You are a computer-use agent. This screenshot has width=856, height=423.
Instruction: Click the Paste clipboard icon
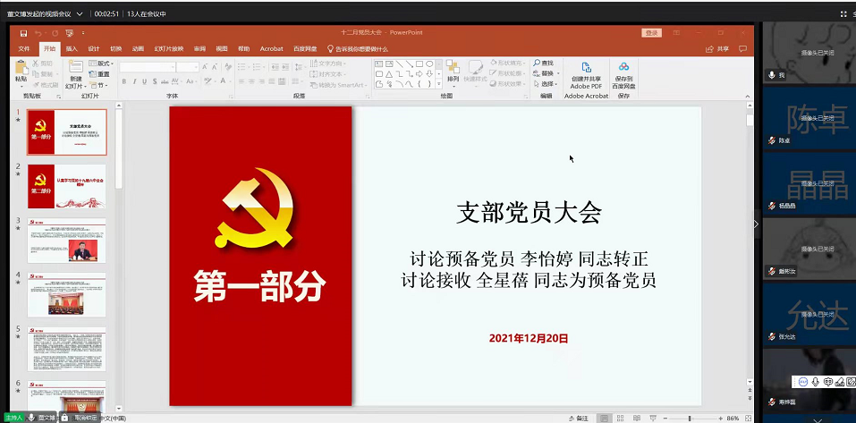(21, 67)
